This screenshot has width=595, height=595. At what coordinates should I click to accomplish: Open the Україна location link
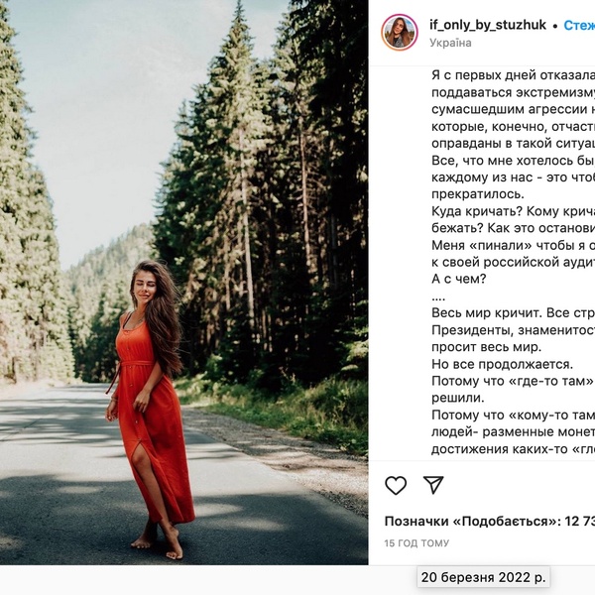[450, 44]
